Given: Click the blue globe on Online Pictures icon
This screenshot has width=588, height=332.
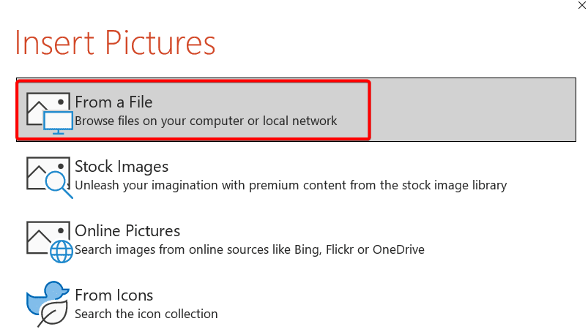Looking at the screenshot, I should pos(62,252).
